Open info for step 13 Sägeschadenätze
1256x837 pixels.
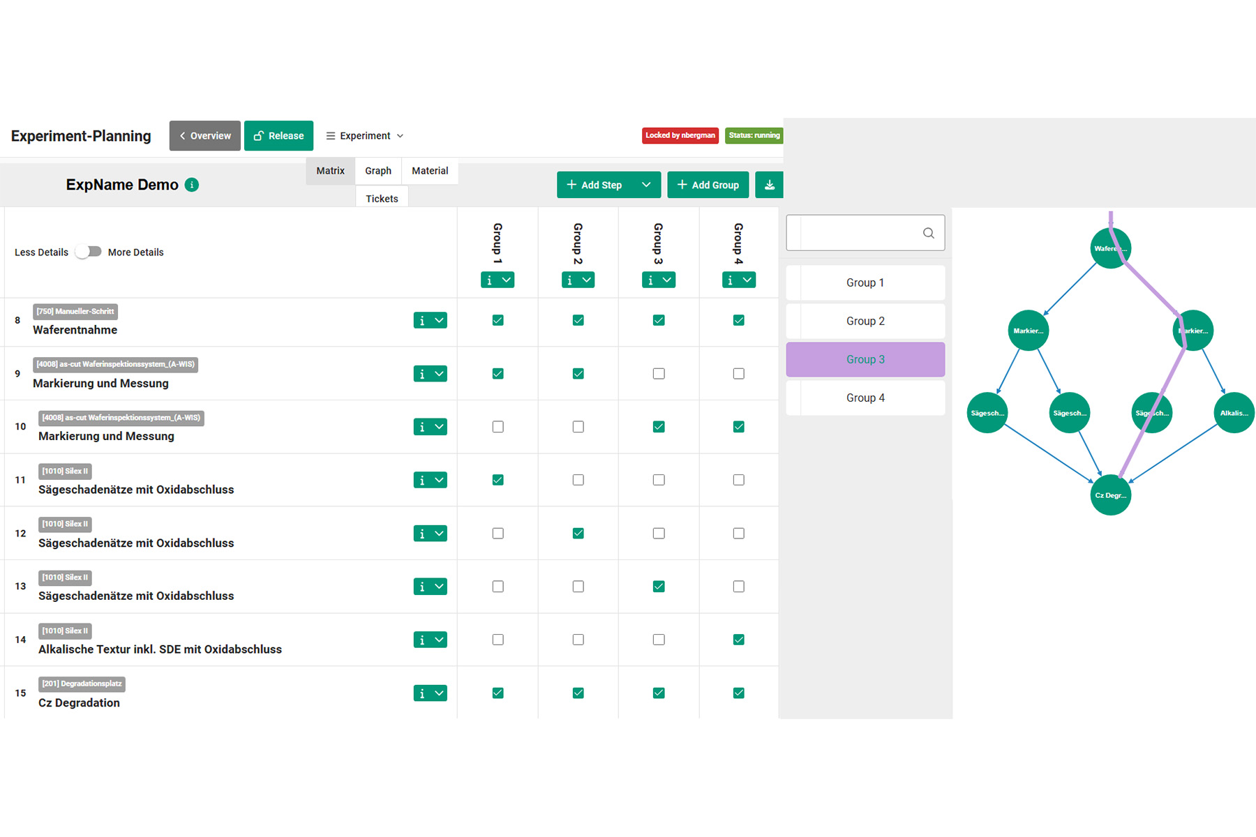422,587
